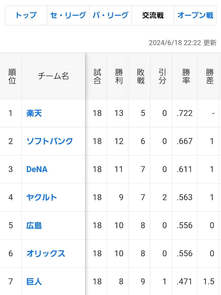Open the トップ tab
This screenshot has height=295, width=221.
(26, 16)
